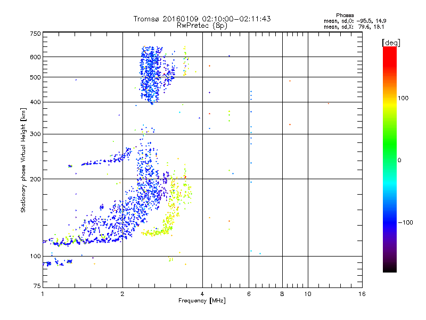
Task: Click the [deg] colorbar unit label
Action: click(x=391, y=43)
